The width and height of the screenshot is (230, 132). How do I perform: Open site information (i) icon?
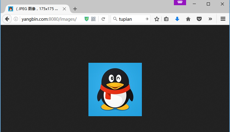point(16,19)
